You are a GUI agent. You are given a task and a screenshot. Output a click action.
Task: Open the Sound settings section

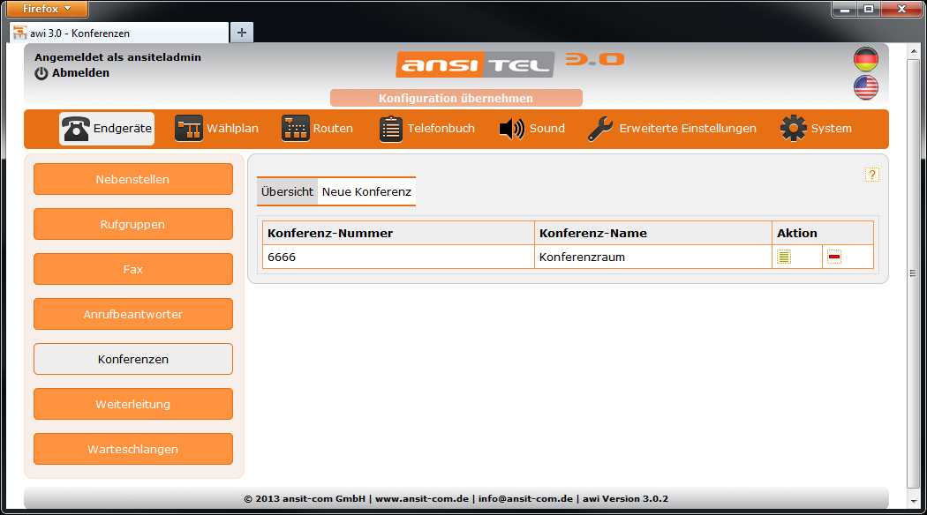pyautogui.click(x=531, y=129)
